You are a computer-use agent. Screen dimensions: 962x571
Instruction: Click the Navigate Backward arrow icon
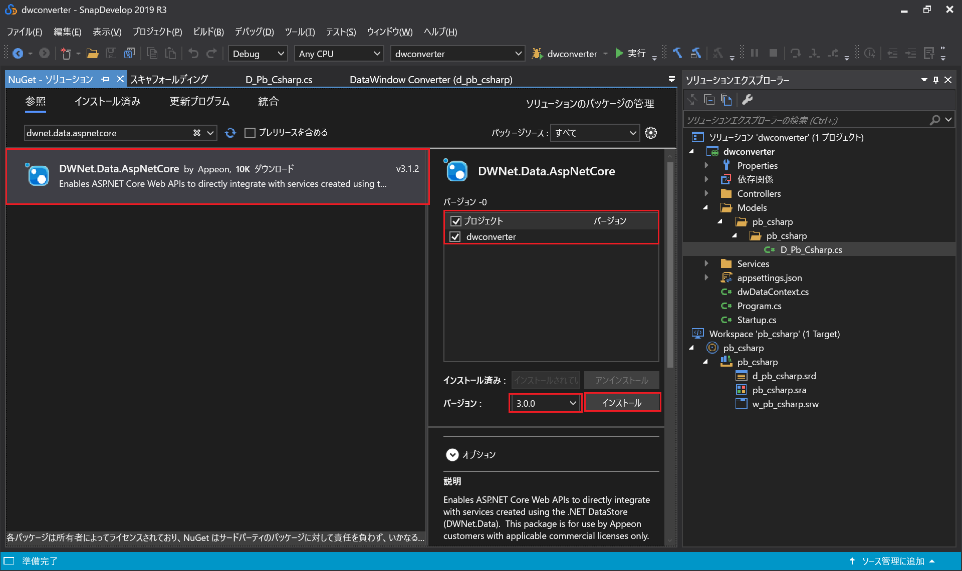coord(19,53)
